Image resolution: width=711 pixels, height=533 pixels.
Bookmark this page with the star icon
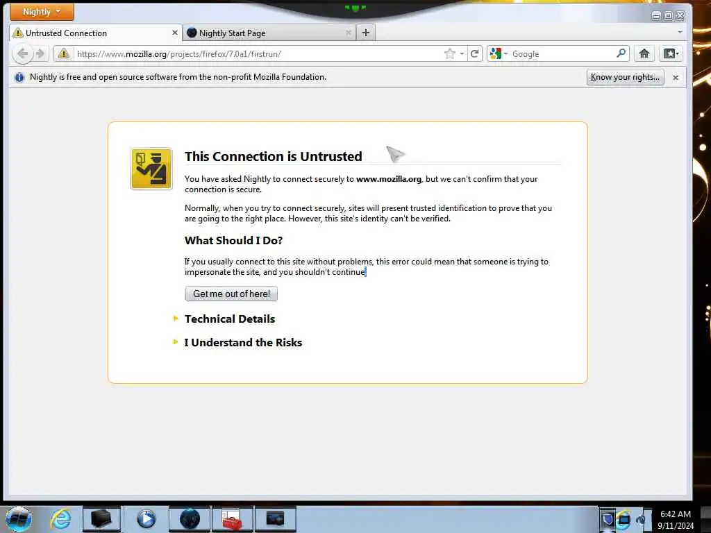click(x=449, y=54)
